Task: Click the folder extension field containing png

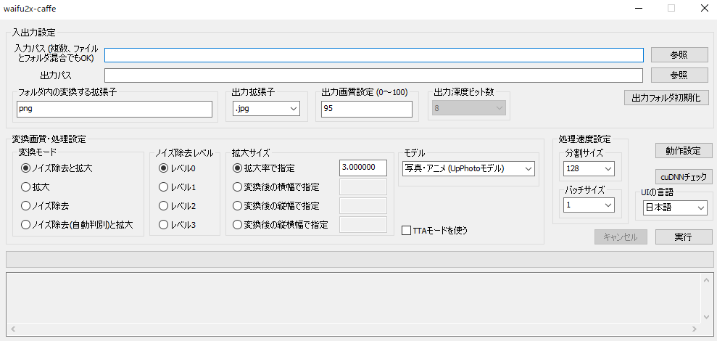Action: click(115, 109)
